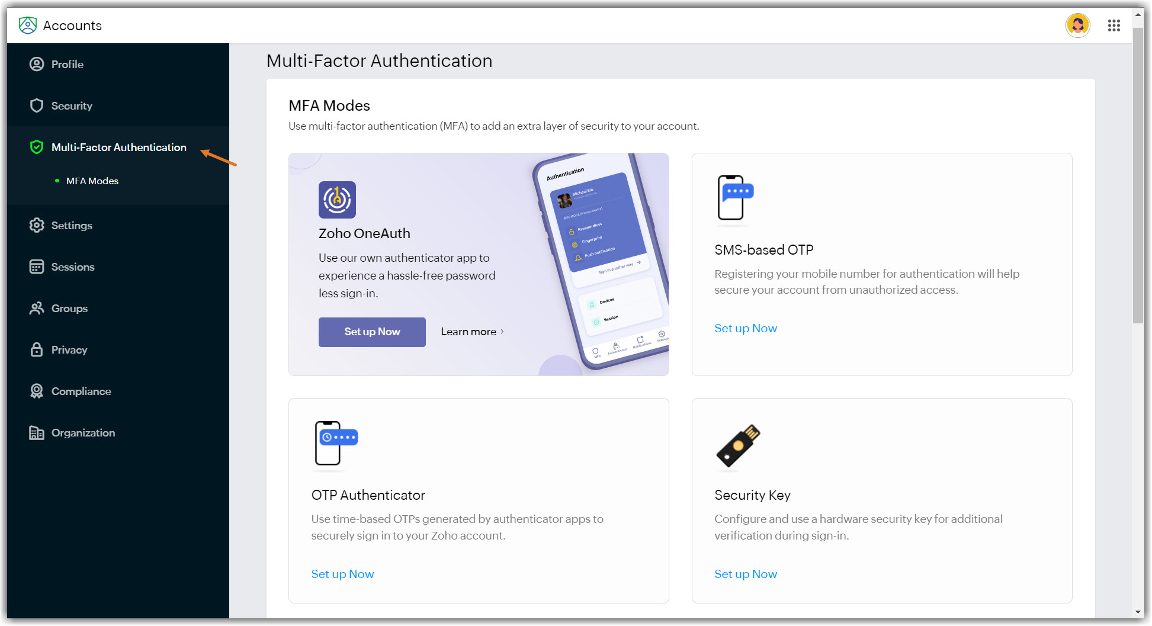Click the MFA description text under MFA Modes
Image resolution: width=1152 pixels, height=626 pixels.
pos(494,126)
